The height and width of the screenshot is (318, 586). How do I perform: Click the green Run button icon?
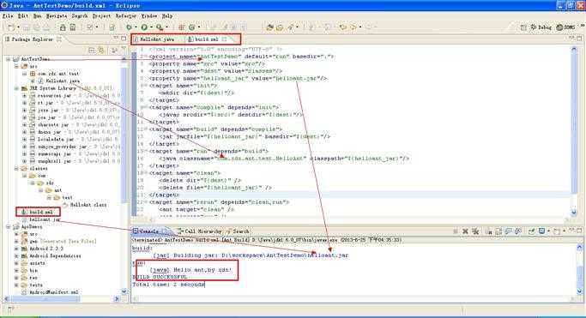click(x=144, y=27)
